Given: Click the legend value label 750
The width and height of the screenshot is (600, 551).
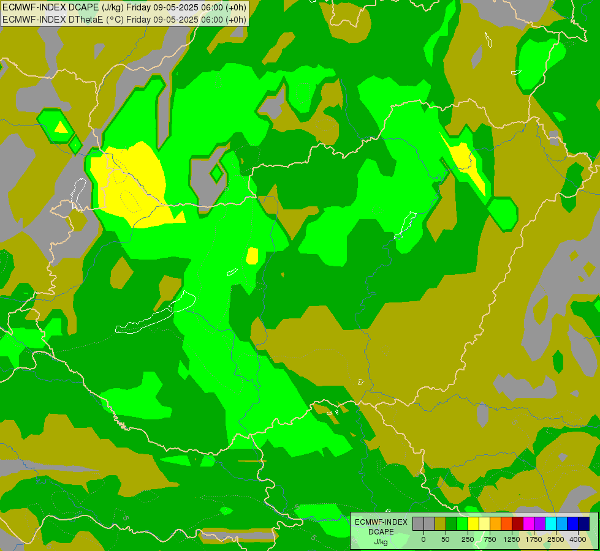Looking at the screenshot, I should [490, 539].
